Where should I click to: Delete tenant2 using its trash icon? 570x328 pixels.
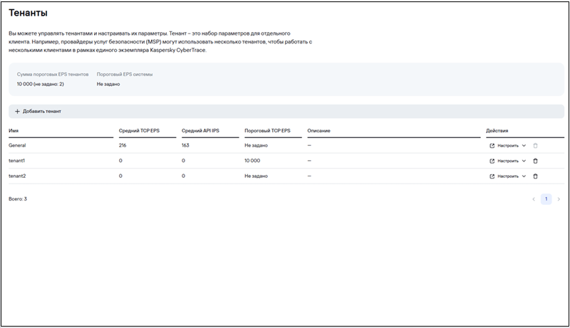(535, 176)
